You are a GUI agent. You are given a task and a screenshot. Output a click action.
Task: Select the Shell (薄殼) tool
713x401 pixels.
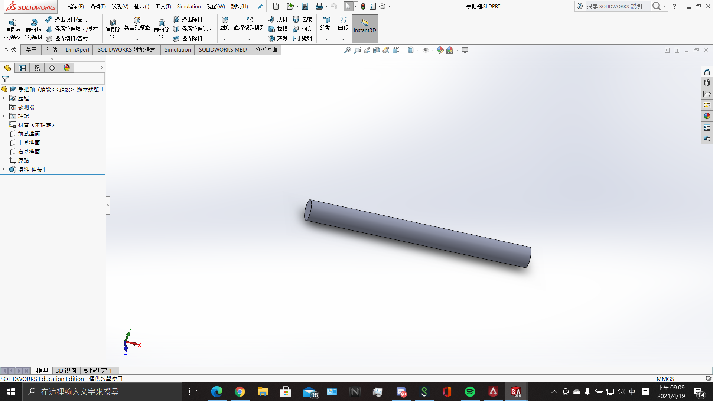(271, 38)
